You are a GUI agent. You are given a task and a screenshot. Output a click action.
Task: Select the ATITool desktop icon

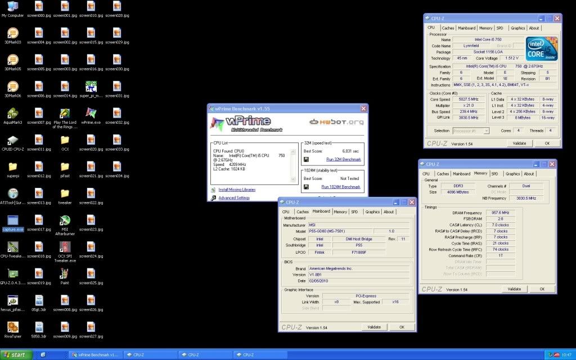12,193
